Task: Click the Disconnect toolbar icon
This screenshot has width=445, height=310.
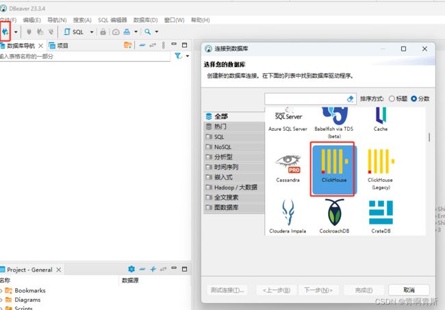Action: point(51,31)
